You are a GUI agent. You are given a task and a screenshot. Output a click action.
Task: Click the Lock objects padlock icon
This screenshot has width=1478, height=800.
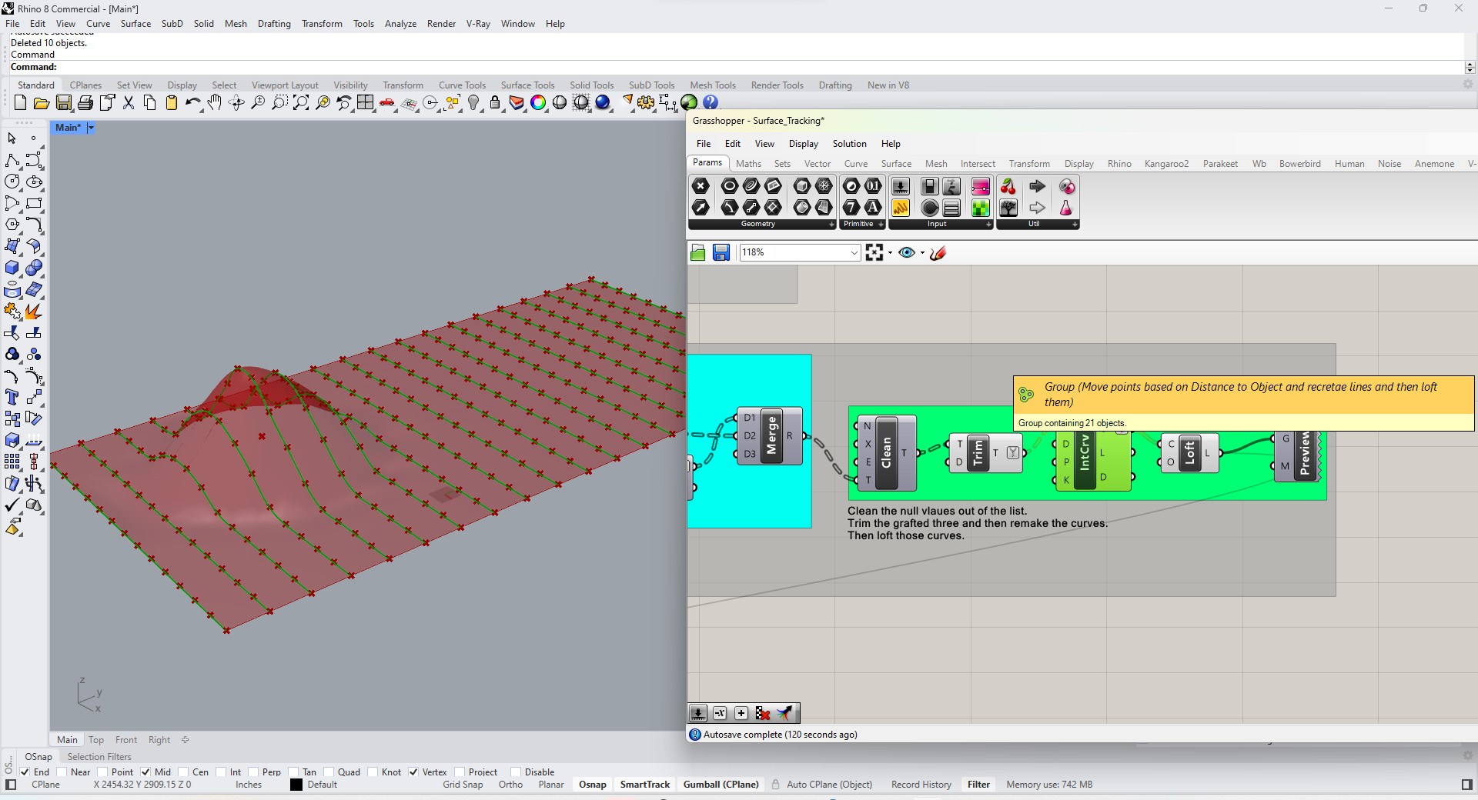point(495,103)
